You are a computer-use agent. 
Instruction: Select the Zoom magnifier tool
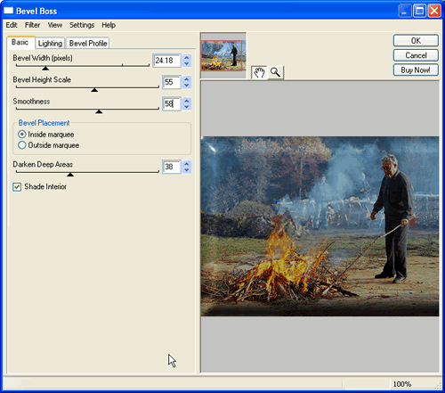pyautogui.click(x=276, y=72)
